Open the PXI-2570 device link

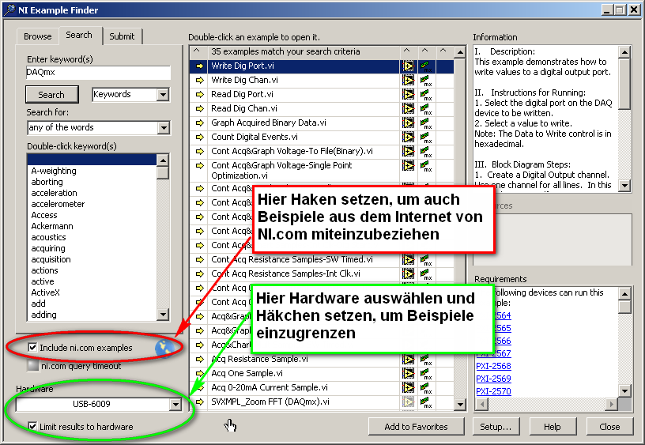(493, 391)
